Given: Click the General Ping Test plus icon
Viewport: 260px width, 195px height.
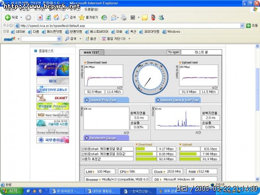Looking at the screenshot, I should [86, 100].
